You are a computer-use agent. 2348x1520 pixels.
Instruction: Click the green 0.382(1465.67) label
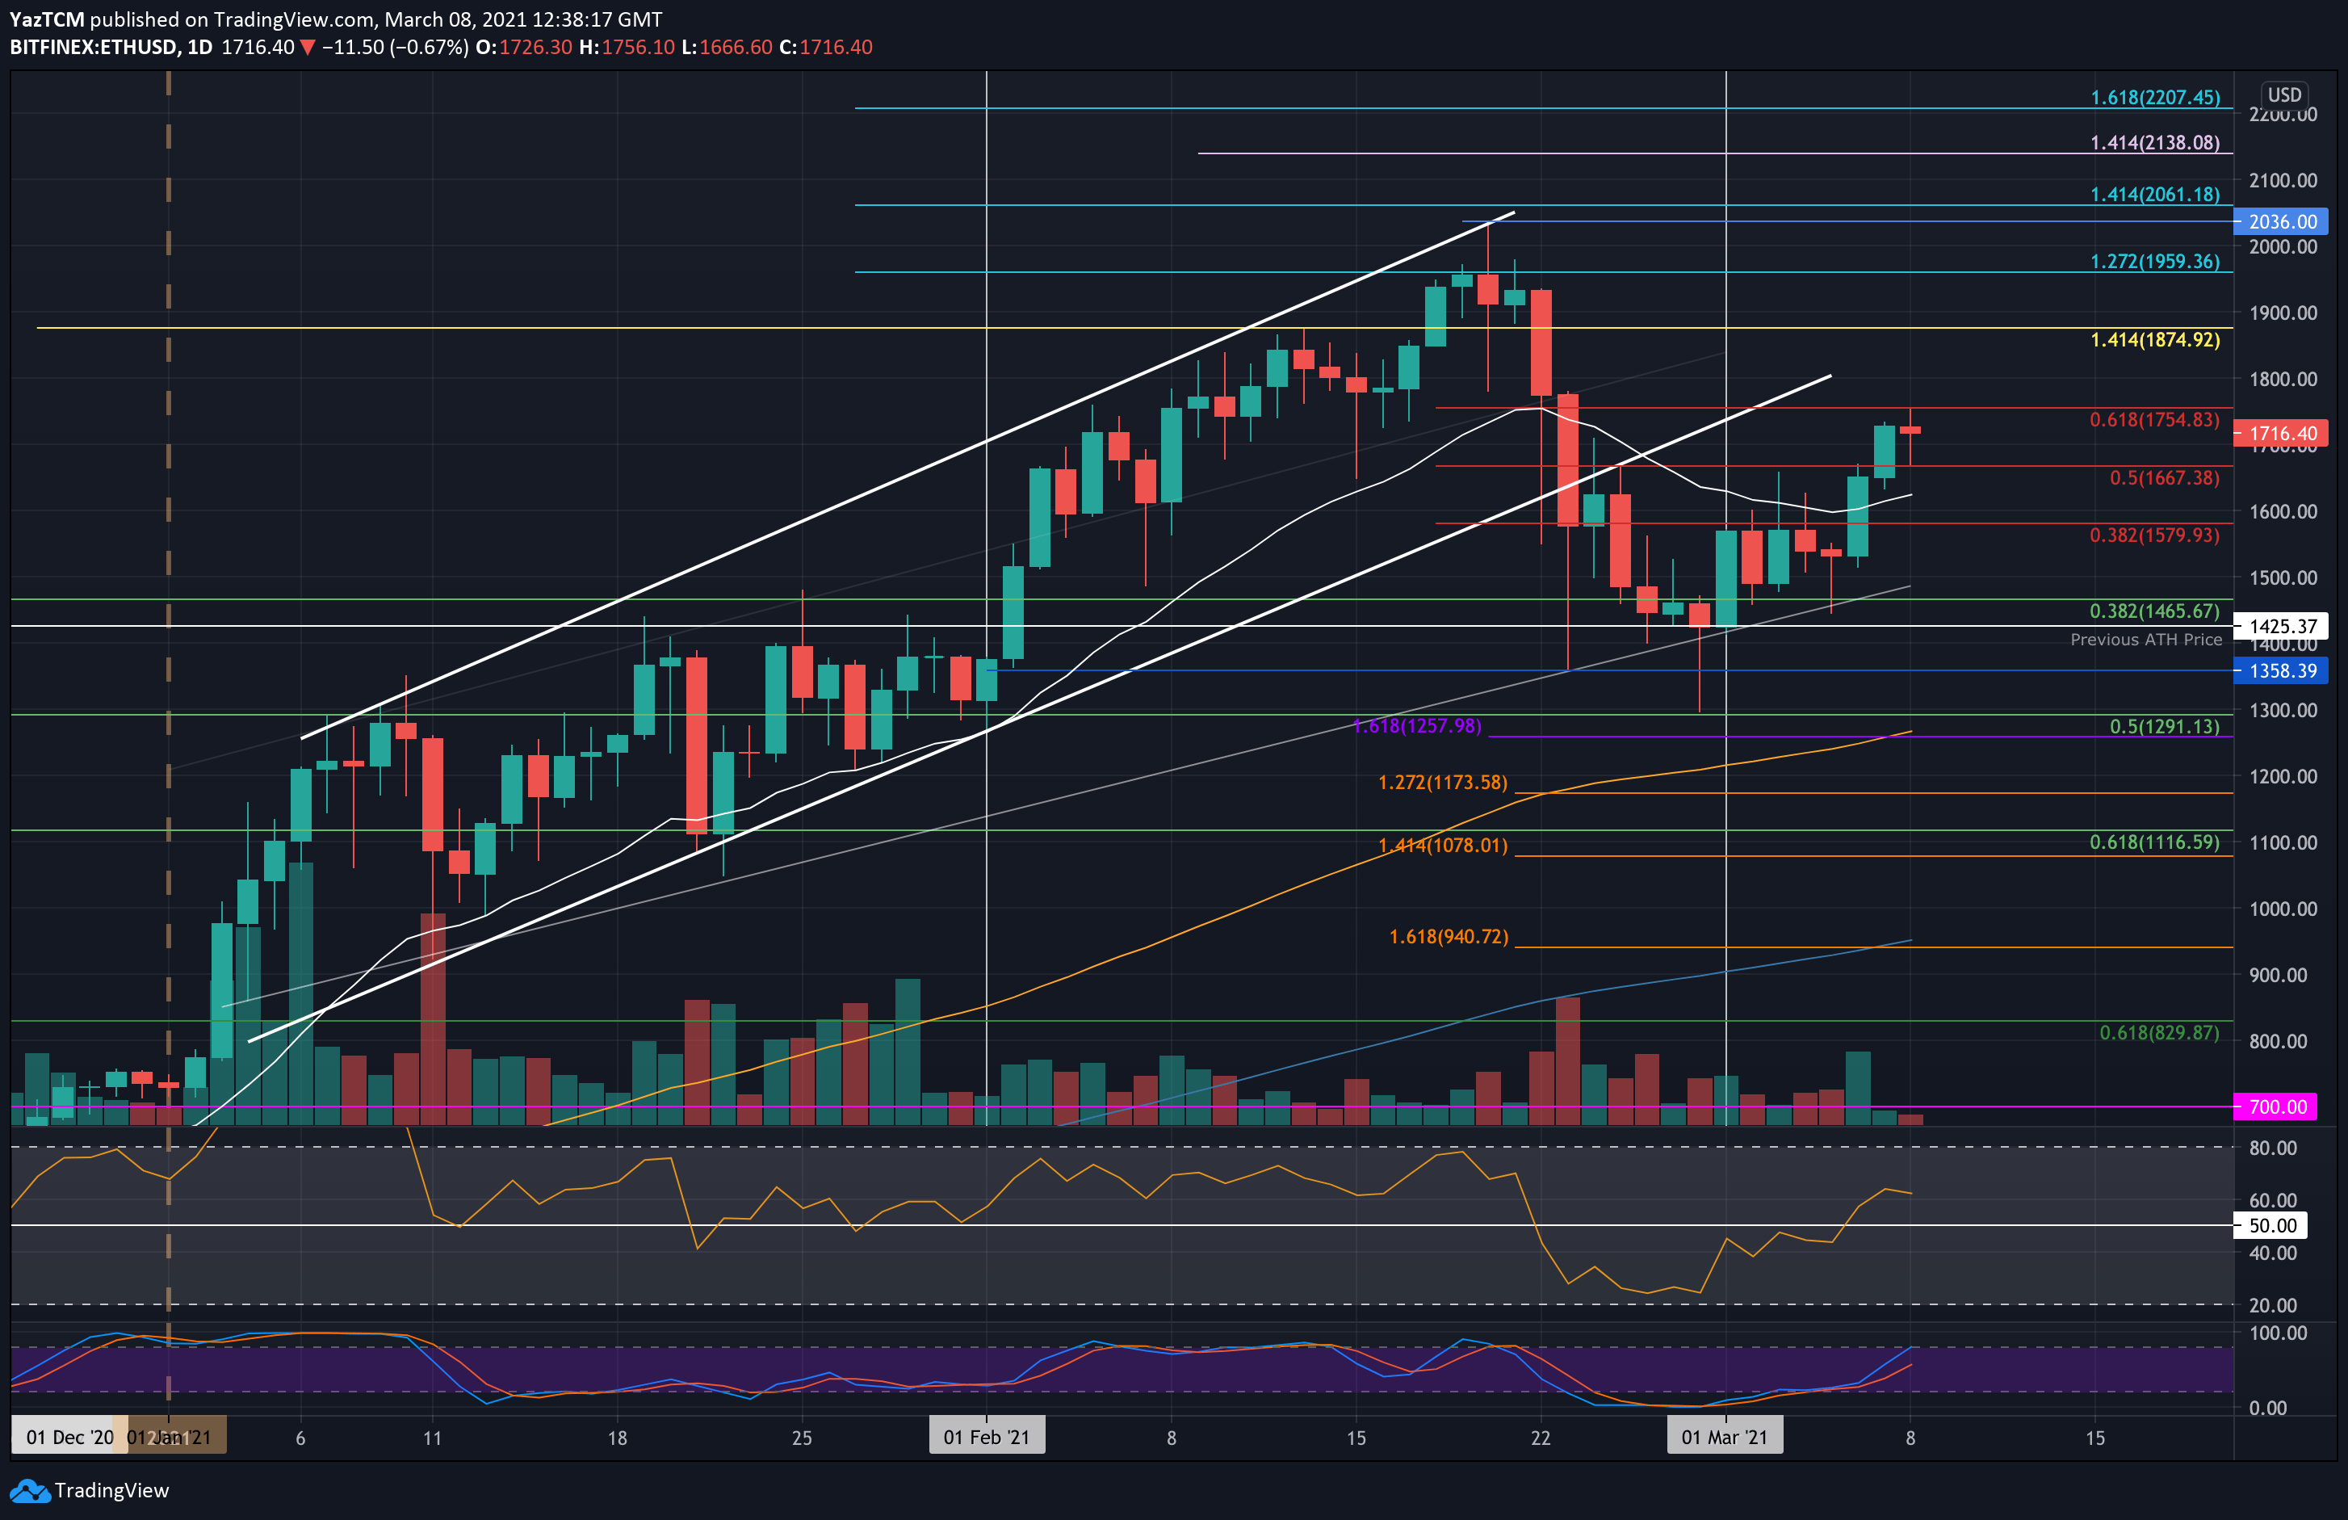click(x=2155, y=611)
